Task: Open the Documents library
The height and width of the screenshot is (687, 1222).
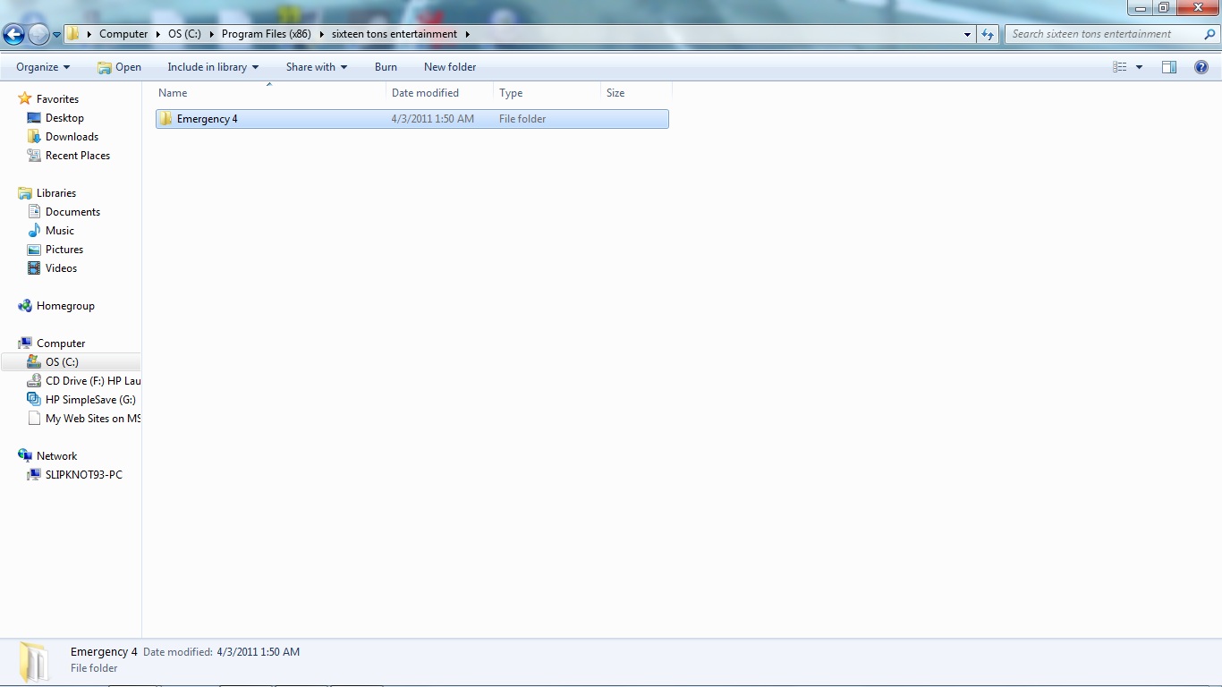Action: tap(72, 212)
